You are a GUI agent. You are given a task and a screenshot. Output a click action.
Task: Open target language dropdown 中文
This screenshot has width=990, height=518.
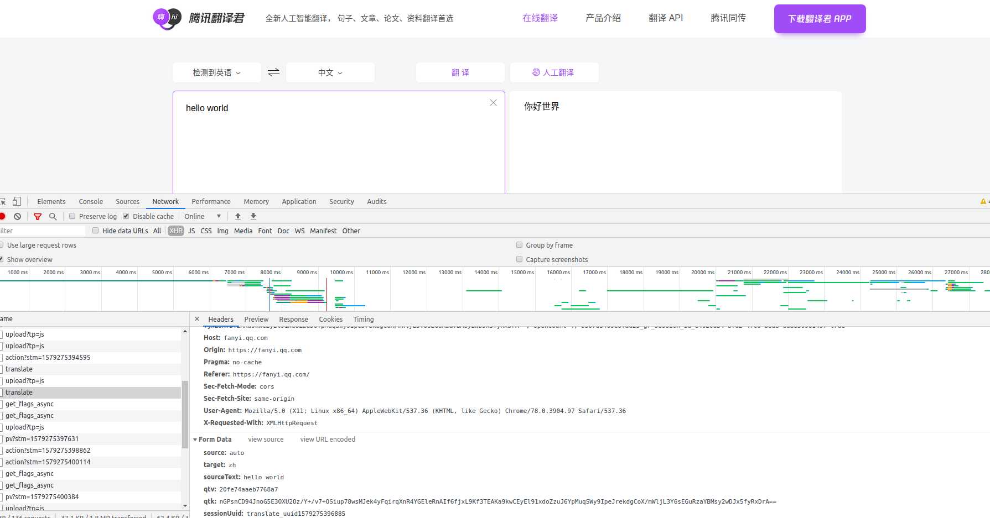click(x=330, y=72)
